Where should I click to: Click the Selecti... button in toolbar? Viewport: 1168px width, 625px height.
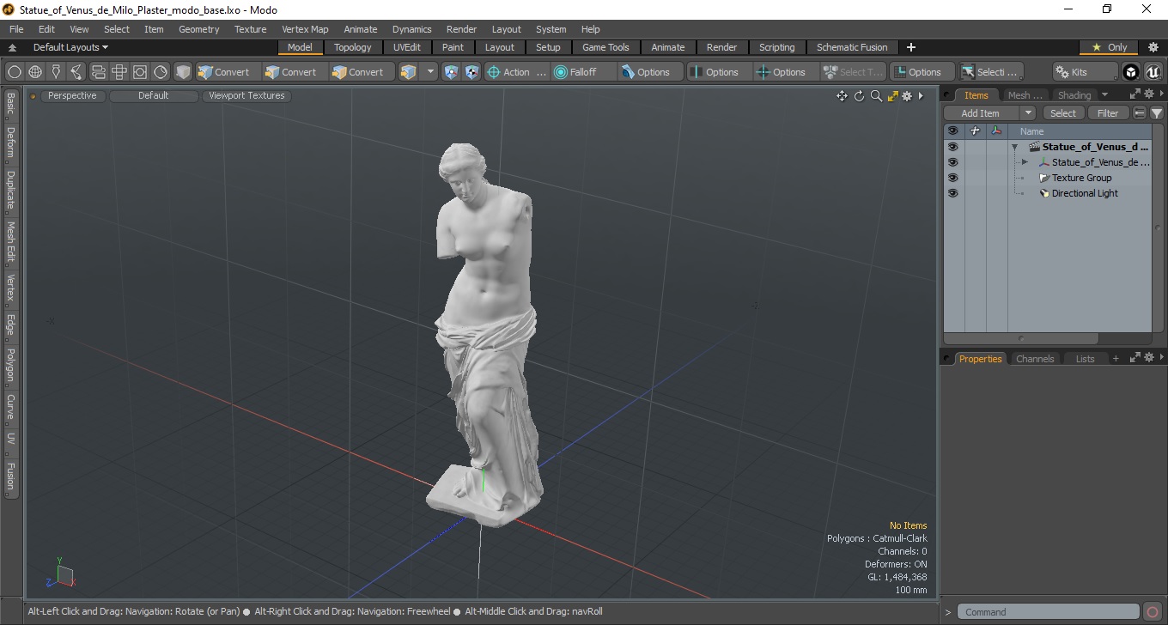pos(990,72)
